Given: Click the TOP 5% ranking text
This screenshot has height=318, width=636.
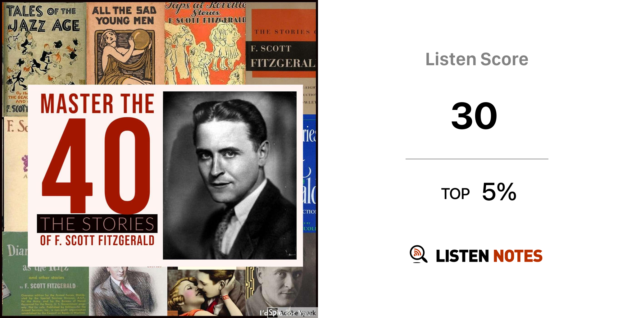Looking at the screenshot, I should [479, 192].
